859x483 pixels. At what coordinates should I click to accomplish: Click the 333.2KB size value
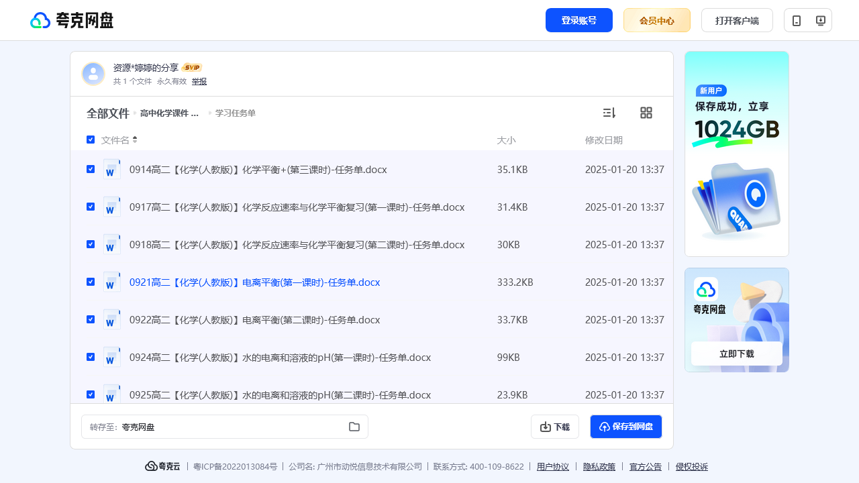click(515, 282)
